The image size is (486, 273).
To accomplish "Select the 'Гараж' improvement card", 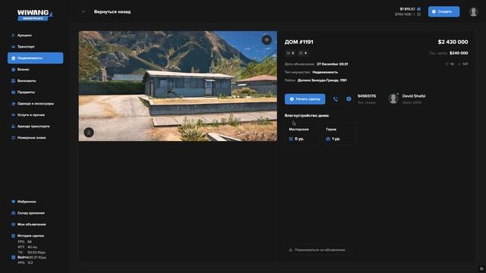I will coord(339,134).
